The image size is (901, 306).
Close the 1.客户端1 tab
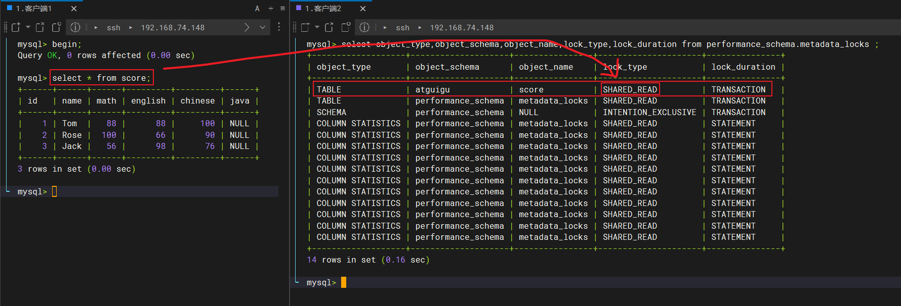tap(74, 9)
